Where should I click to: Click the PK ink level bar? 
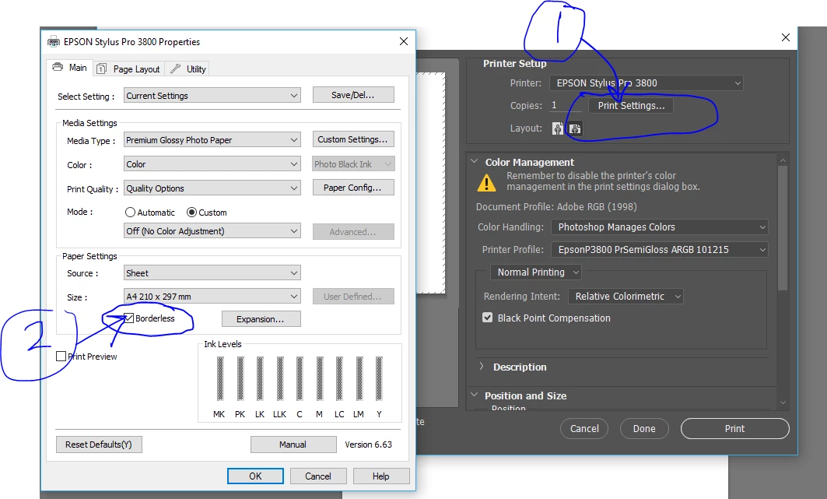click(x=240, y=379)
